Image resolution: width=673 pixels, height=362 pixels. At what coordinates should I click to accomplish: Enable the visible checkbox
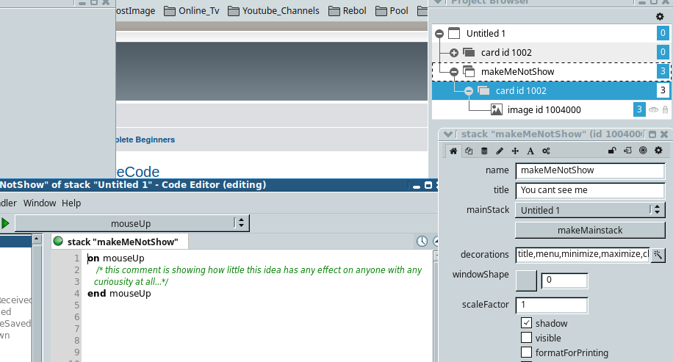click(x=526, y=338)
